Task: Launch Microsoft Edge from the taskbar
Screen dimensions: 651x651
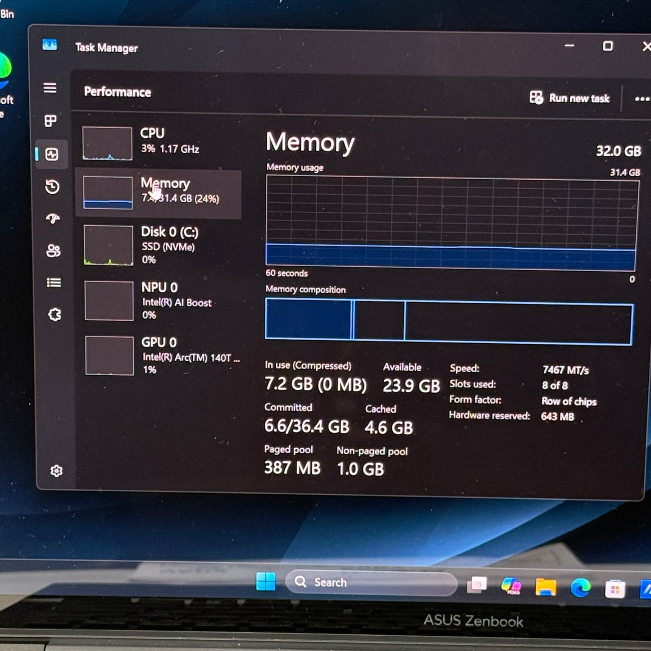Action: click(x=579, y=587)
